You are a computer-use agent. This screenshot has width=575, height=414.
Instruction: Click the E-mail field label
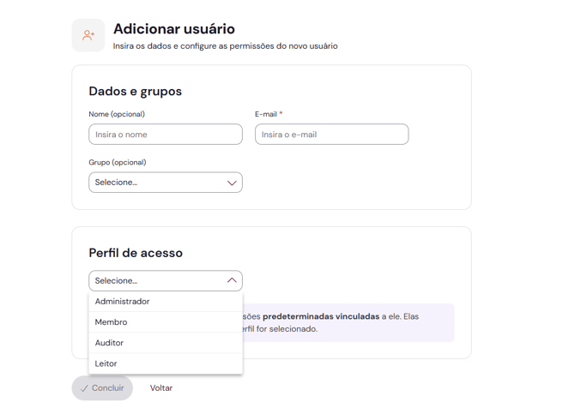266,114
